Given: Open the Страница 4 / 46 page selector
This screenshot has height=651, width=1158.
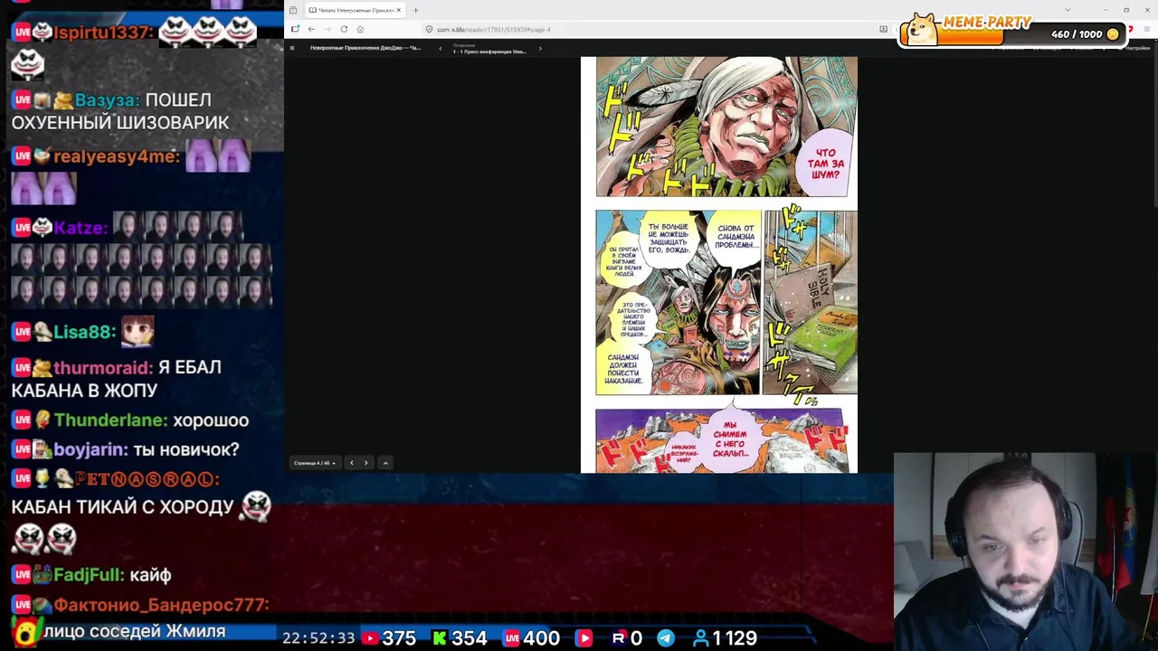Looking at the screenshot, I should 315,463.
